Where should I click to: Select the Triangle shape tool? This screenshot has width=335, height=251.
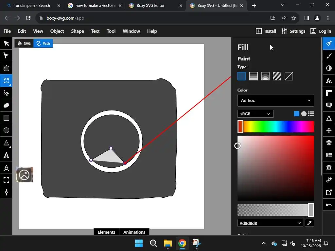click(x=6, y=143)
